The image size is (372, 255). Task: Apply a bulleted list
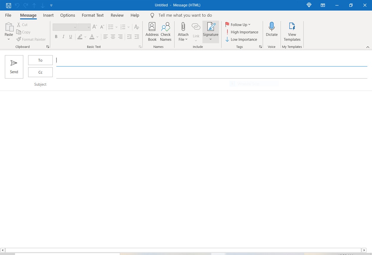(x=111, y=27)
